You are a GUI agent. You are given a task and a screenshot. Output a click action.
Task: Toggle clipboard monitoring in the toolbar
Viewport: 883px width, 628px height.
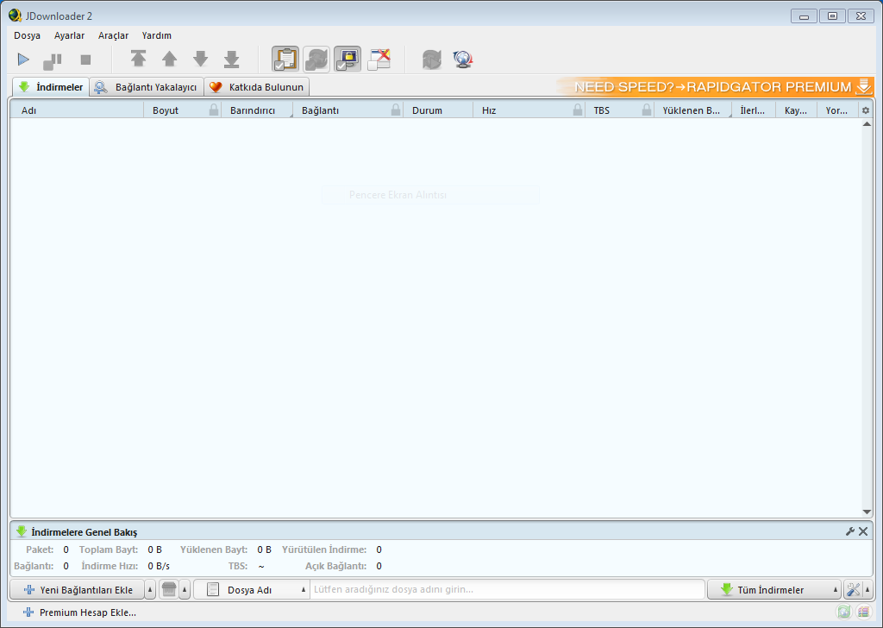[285, 60]
